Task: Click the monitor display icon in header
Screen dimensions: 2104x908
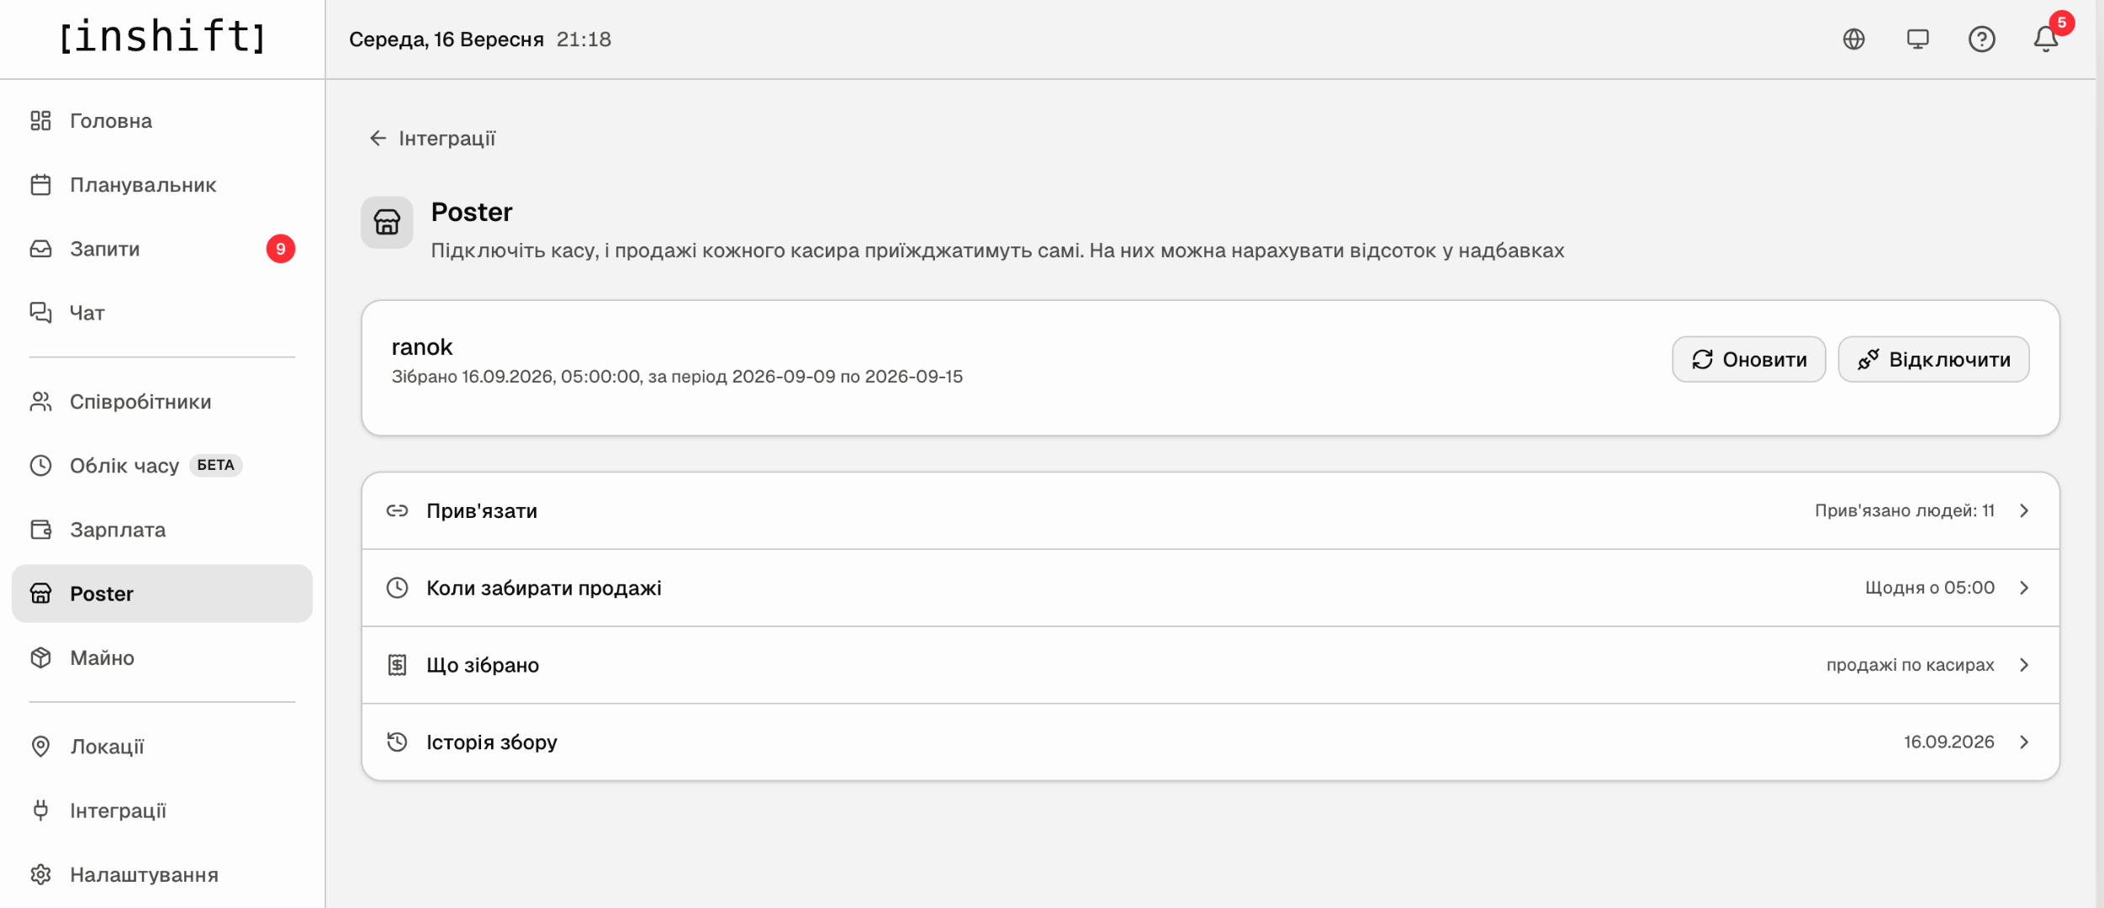Action: [1917, 40]
